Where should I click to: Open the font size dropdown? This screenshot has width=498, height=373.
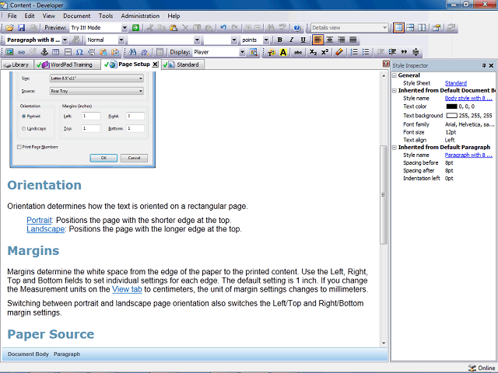[234, 40]
